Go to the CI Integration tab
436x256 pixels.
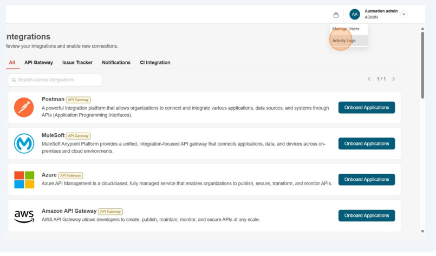[155, 63]
